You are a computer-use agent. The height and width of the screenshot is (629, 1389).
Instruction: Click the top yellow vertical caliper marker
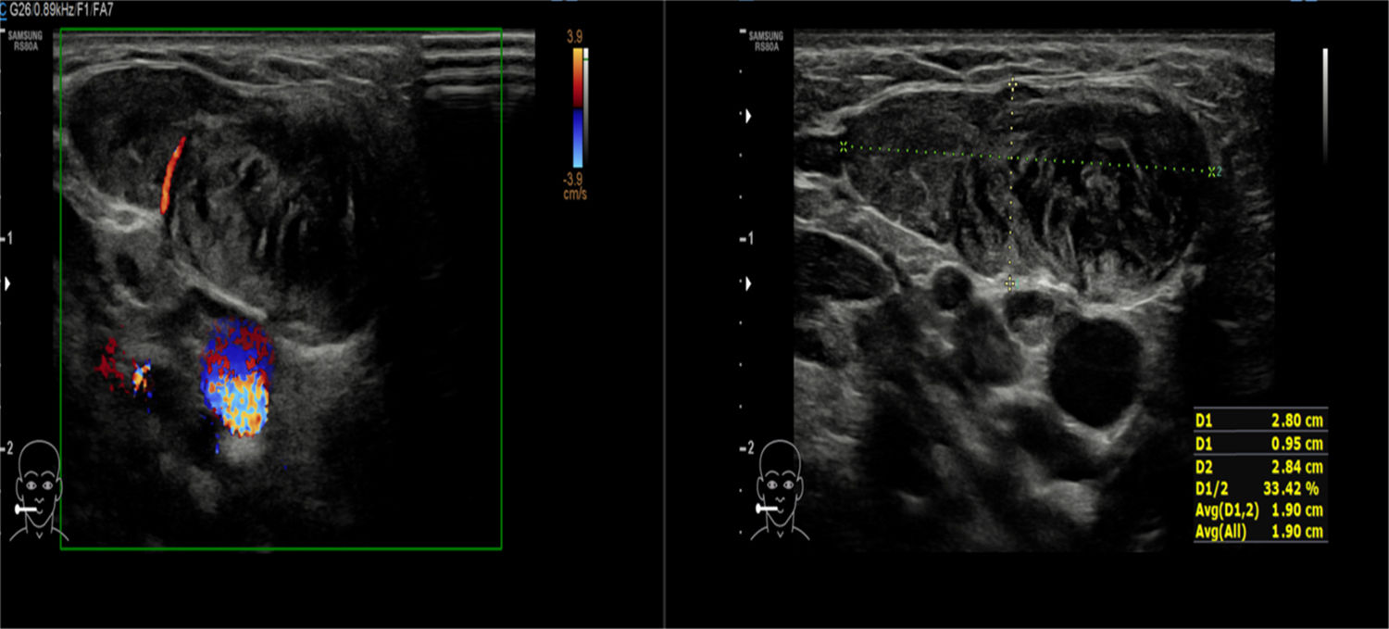coord(1012,85)
